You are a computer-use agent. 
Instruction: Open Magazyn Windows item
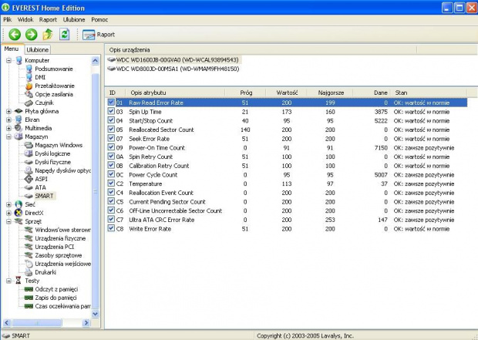59,145
